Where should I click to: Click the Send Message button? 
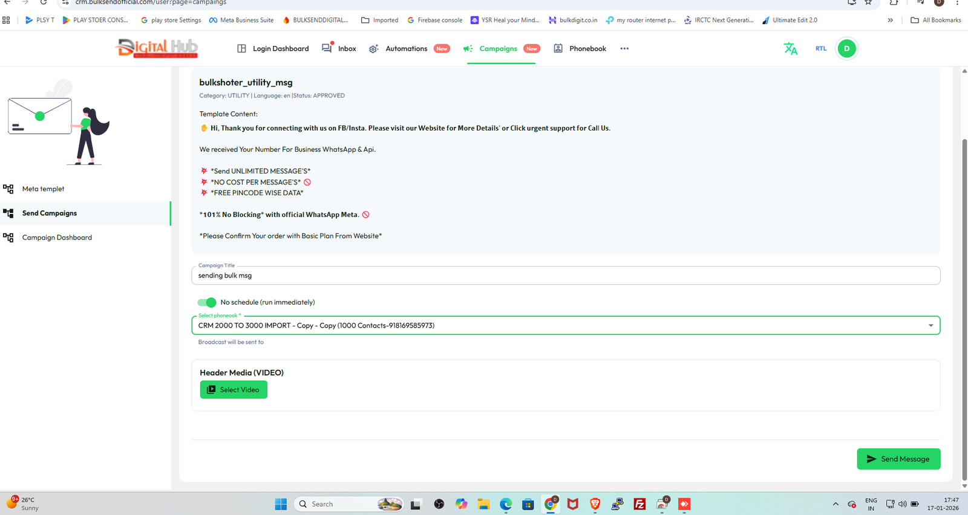(x=898, y=459)
